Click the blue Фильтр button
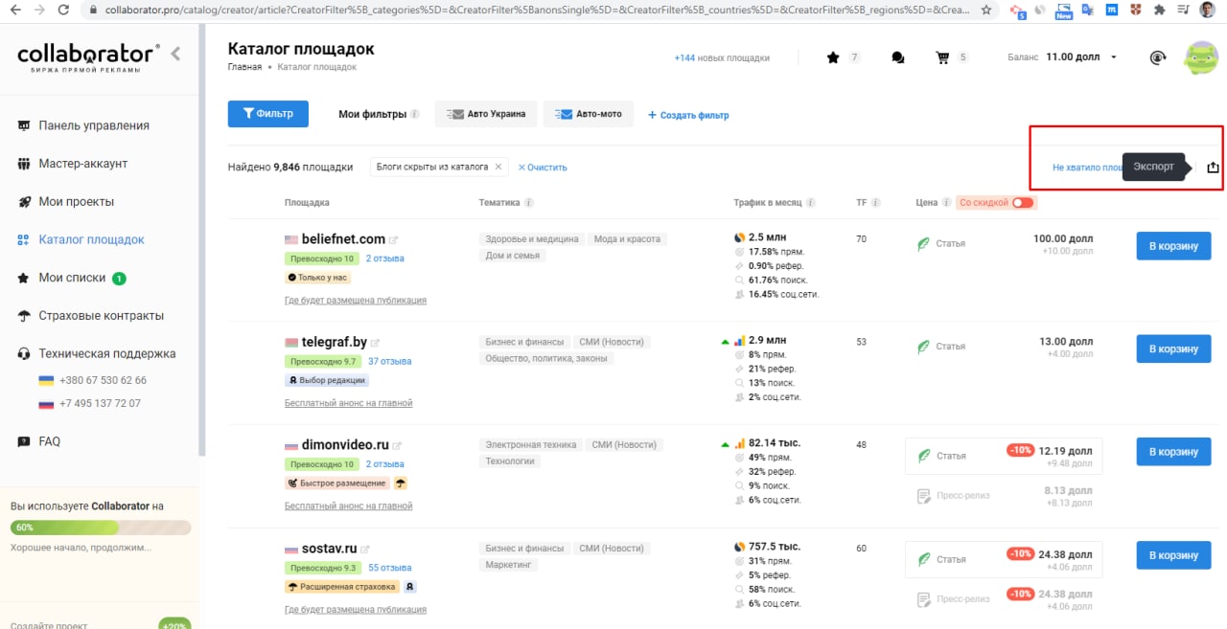This screenshot has height=629, width=1227. click(x=267, y=114)
